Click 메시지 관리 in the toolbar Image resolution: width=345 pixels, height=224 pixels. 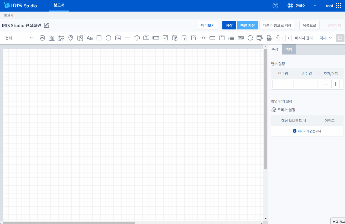click(x=304, y=38)
